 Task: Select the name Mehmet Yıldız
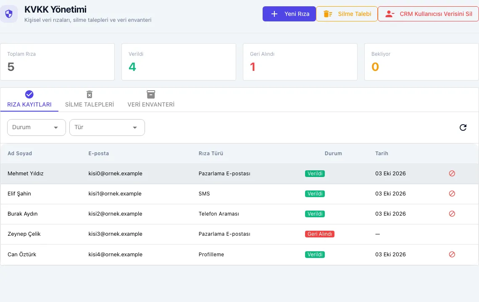click(26, 174)
